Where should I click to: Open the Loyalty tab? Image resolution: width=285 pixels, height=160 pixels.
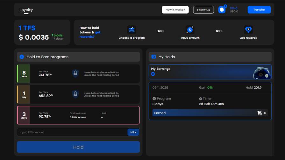point(26,10)
